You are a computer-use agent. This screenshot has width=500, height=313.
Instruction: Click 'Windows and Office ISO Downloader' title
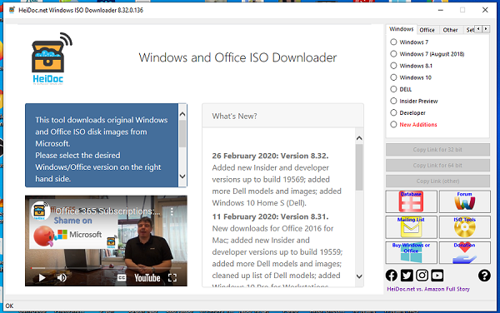point(237,57)
